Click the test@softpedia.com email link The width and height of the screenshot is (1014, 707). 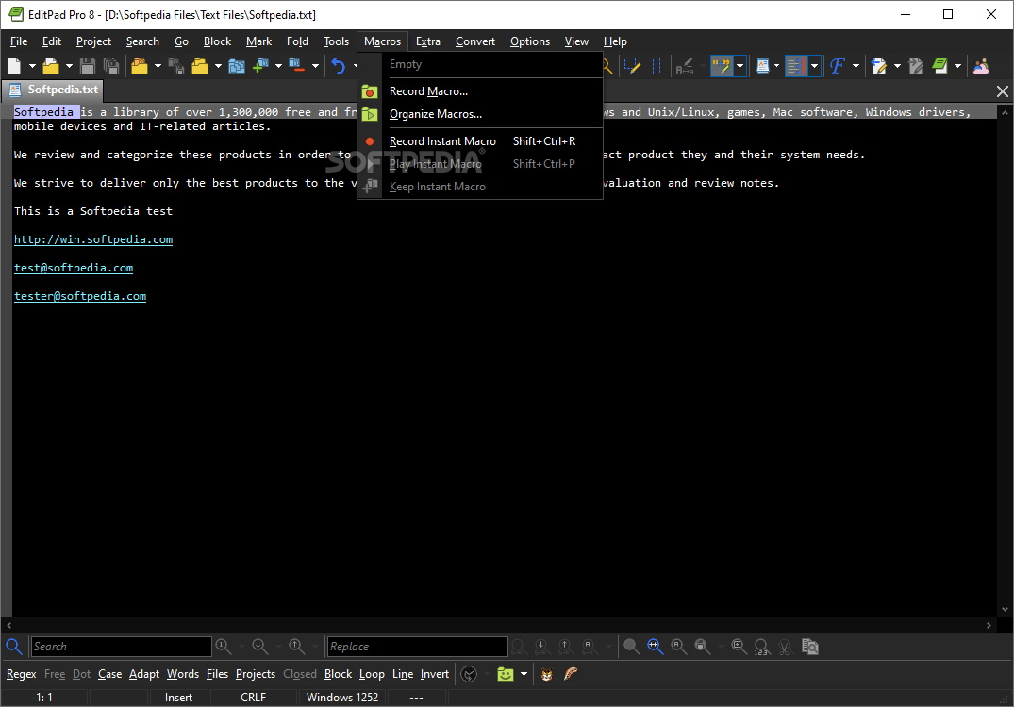pyautogui.click(x=73, y=269)
